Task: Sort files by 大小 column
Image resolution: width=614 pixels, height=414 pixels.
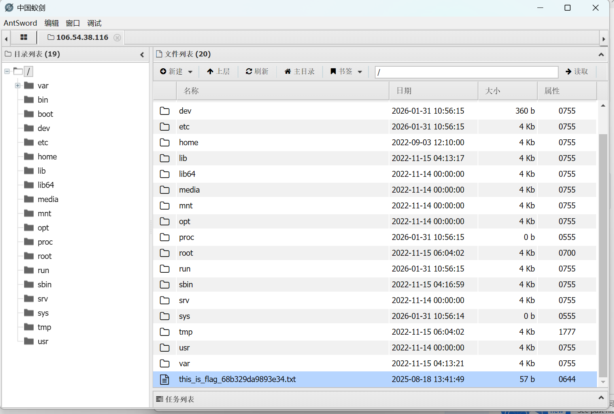Action: [x=508, y=91]
